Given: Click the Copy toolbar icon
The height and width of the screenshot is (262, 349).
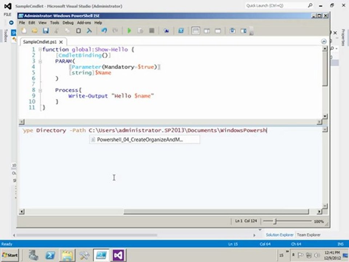Looking at the screenshot, I should click(68, 31).
